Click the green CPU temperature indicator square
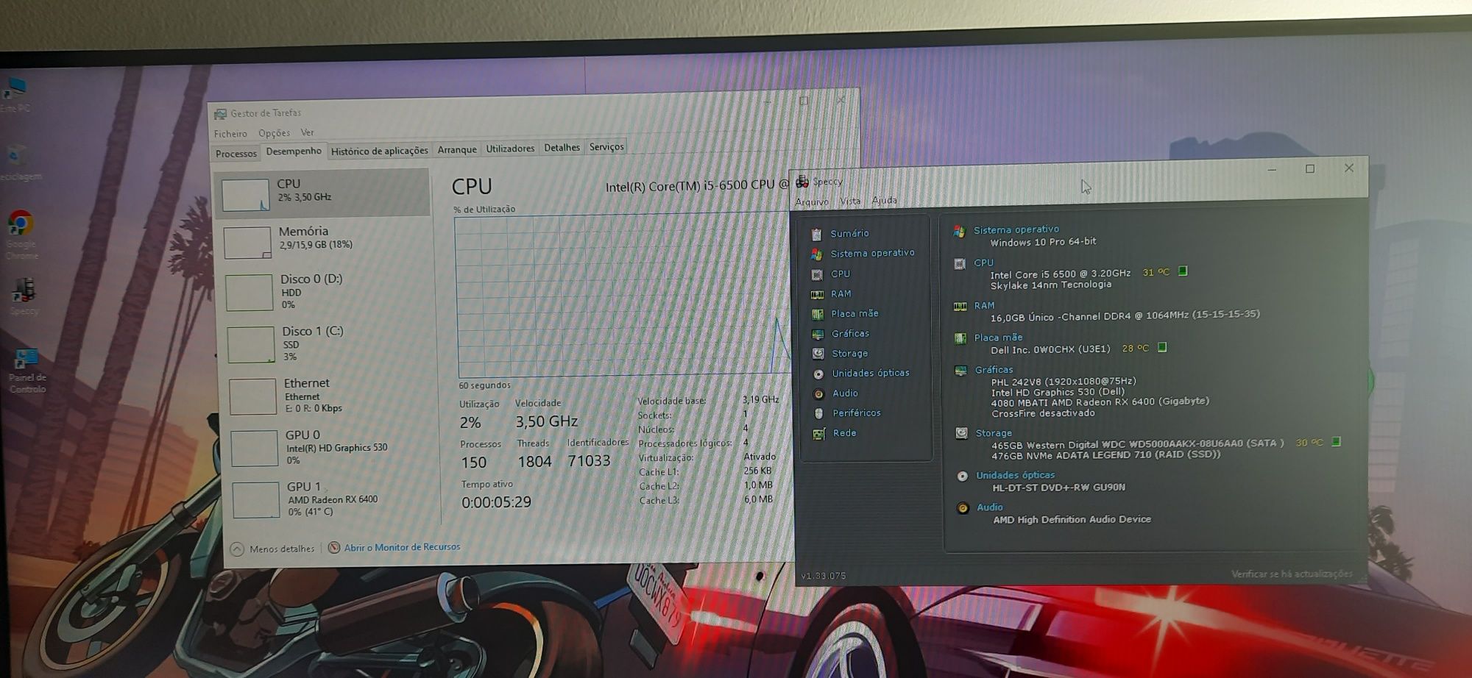 pos(1183,271)
